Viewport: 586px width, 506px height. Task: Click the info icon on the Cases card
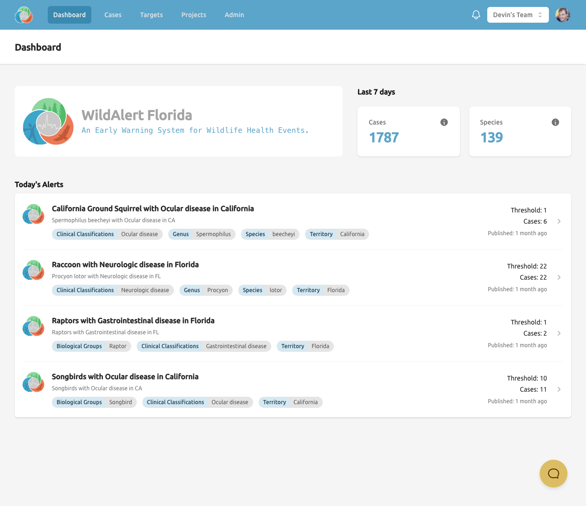pos(444,122)
